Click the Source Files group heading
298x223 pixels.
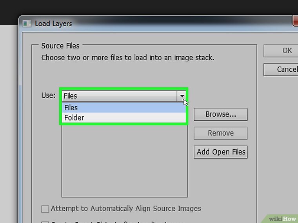[60, 46]
